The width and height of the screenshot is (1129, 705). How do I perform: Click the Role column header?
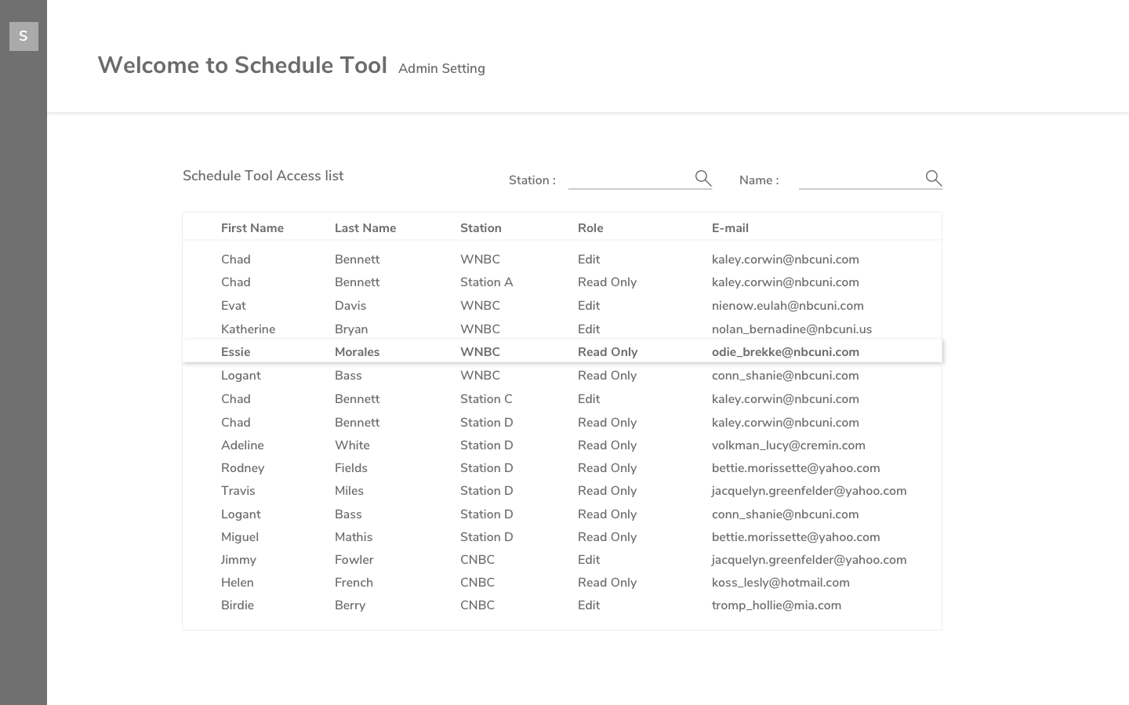coord(590,228)
